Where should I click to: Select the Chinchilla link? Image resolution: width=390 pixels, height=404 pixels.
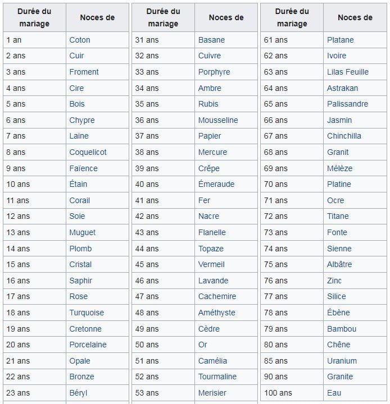(344, 136)
